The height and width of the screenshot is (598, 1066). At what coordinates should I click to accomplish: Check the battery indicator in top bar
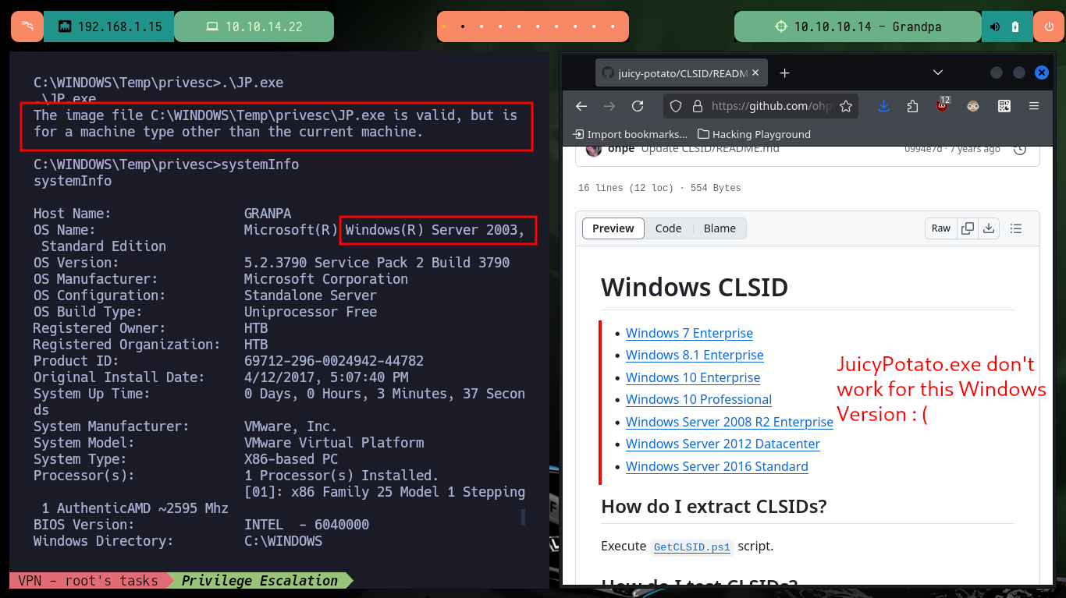(1015, 27)
